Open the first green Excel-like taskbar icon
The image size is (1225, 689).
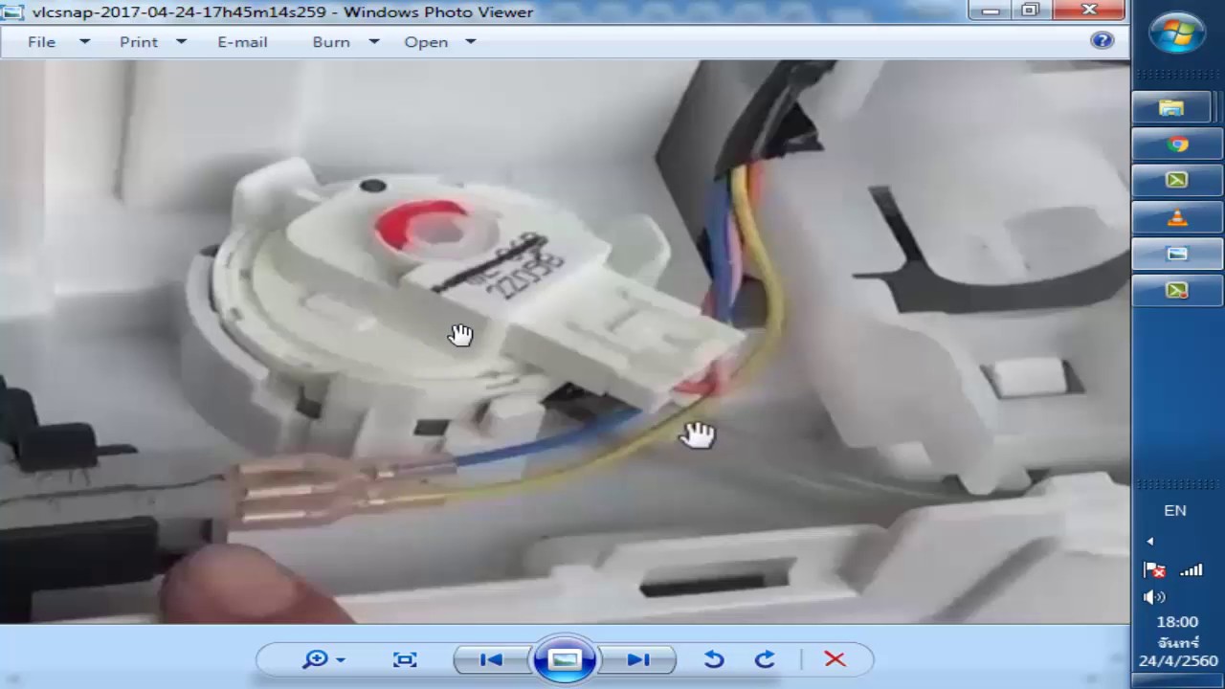1177,181
